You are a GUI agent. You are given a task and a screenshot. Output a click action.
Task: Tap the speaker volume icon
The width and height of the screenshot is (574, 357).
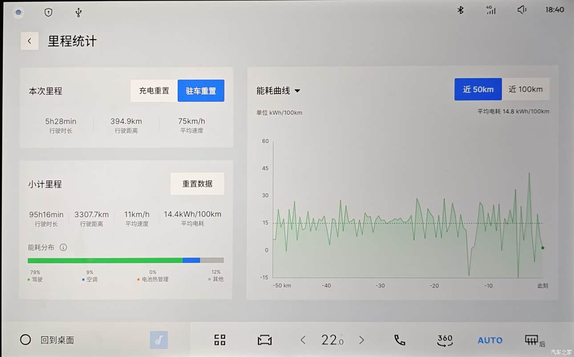[x=522, y=10]
